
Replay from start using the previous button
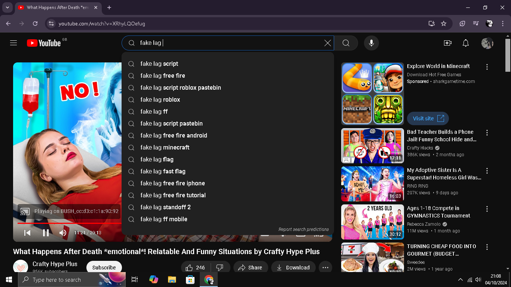pos(27,233)
